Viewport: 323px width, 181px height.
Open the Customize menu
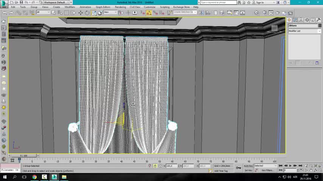pos(149,7)
